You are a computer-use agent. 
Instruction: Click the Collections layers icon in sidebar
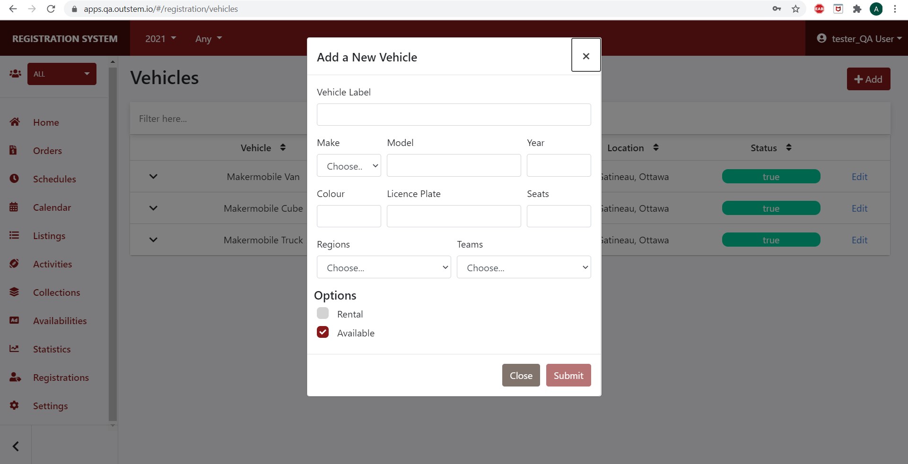[14, 292]
